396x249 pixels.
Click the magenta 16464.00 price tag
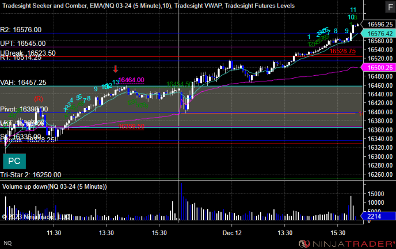tap(131, 80)
